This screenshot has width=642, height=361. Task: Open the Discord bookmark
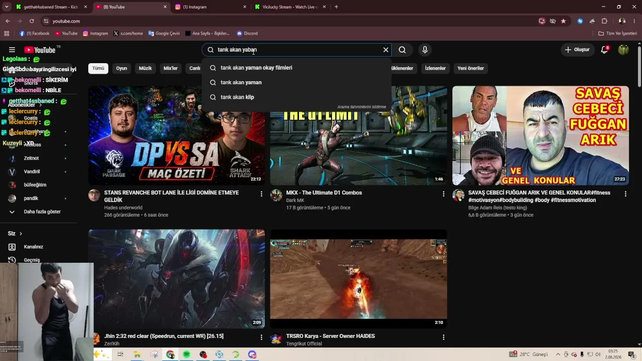click(x=247, y=34)
